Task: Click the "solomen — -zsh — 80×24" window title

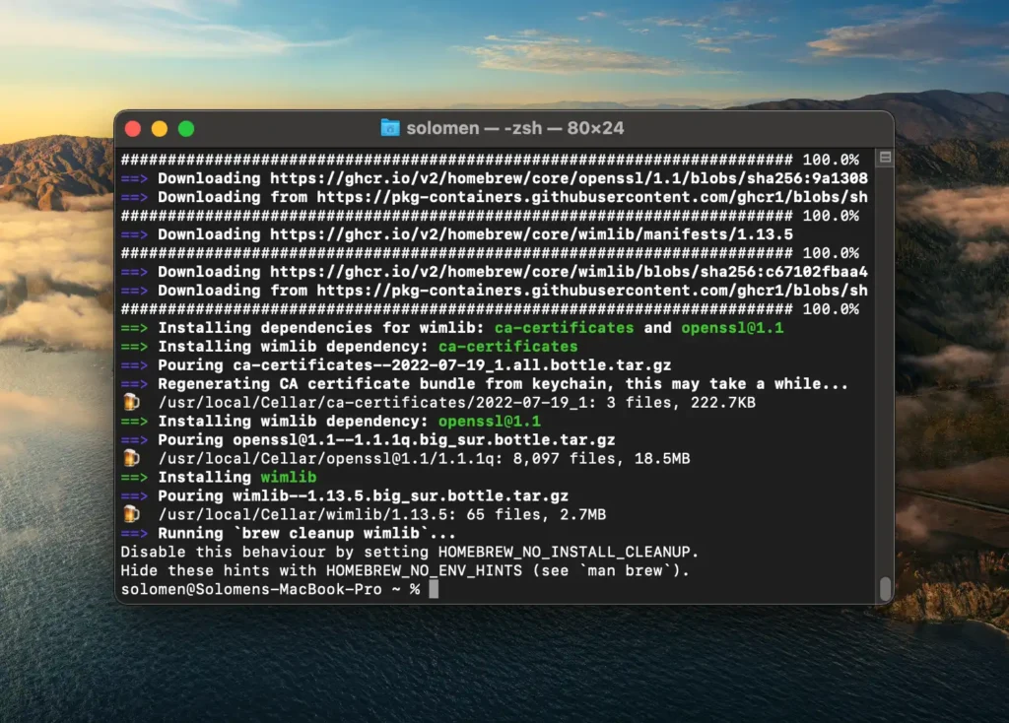Action: coord(514,128)
